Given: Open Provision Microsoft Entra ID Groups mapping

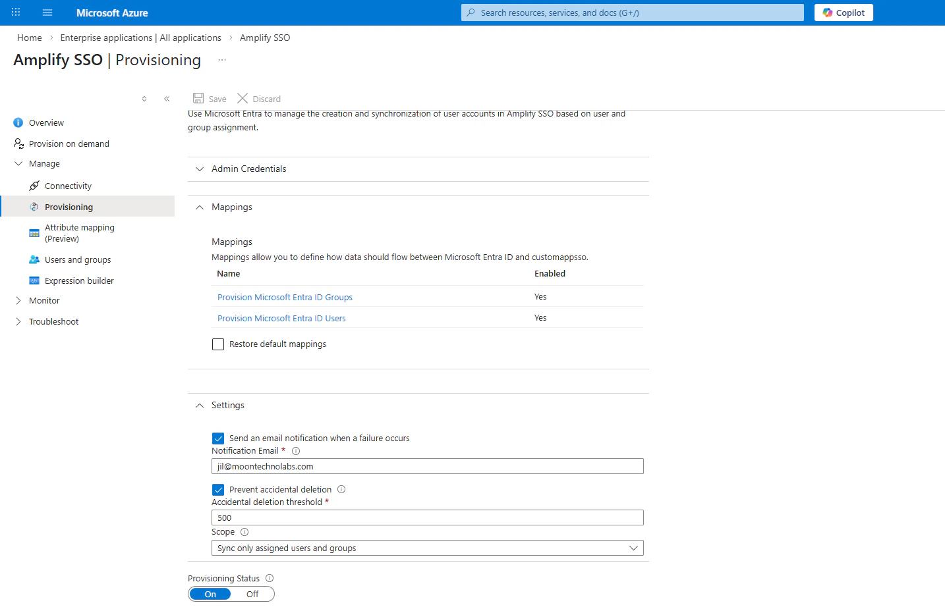Looking at the screenshot, I should coord(285,297).
